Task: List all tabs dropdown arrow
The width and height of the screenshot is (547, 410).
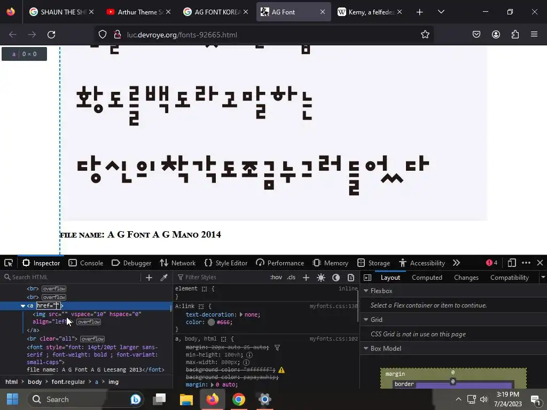Action: point(441,12)
